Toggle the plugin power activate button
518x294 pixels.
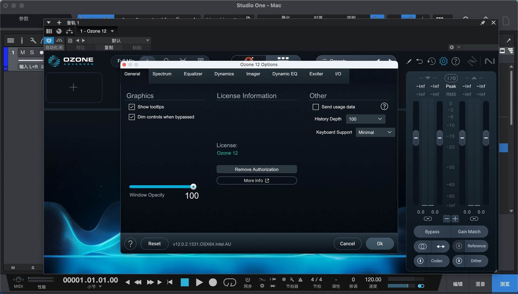pyautogui.click(x=49, y=40)
